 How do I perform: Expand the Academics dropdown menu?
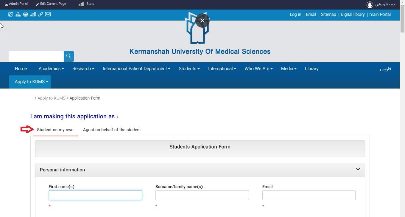(x=51, y=69)
